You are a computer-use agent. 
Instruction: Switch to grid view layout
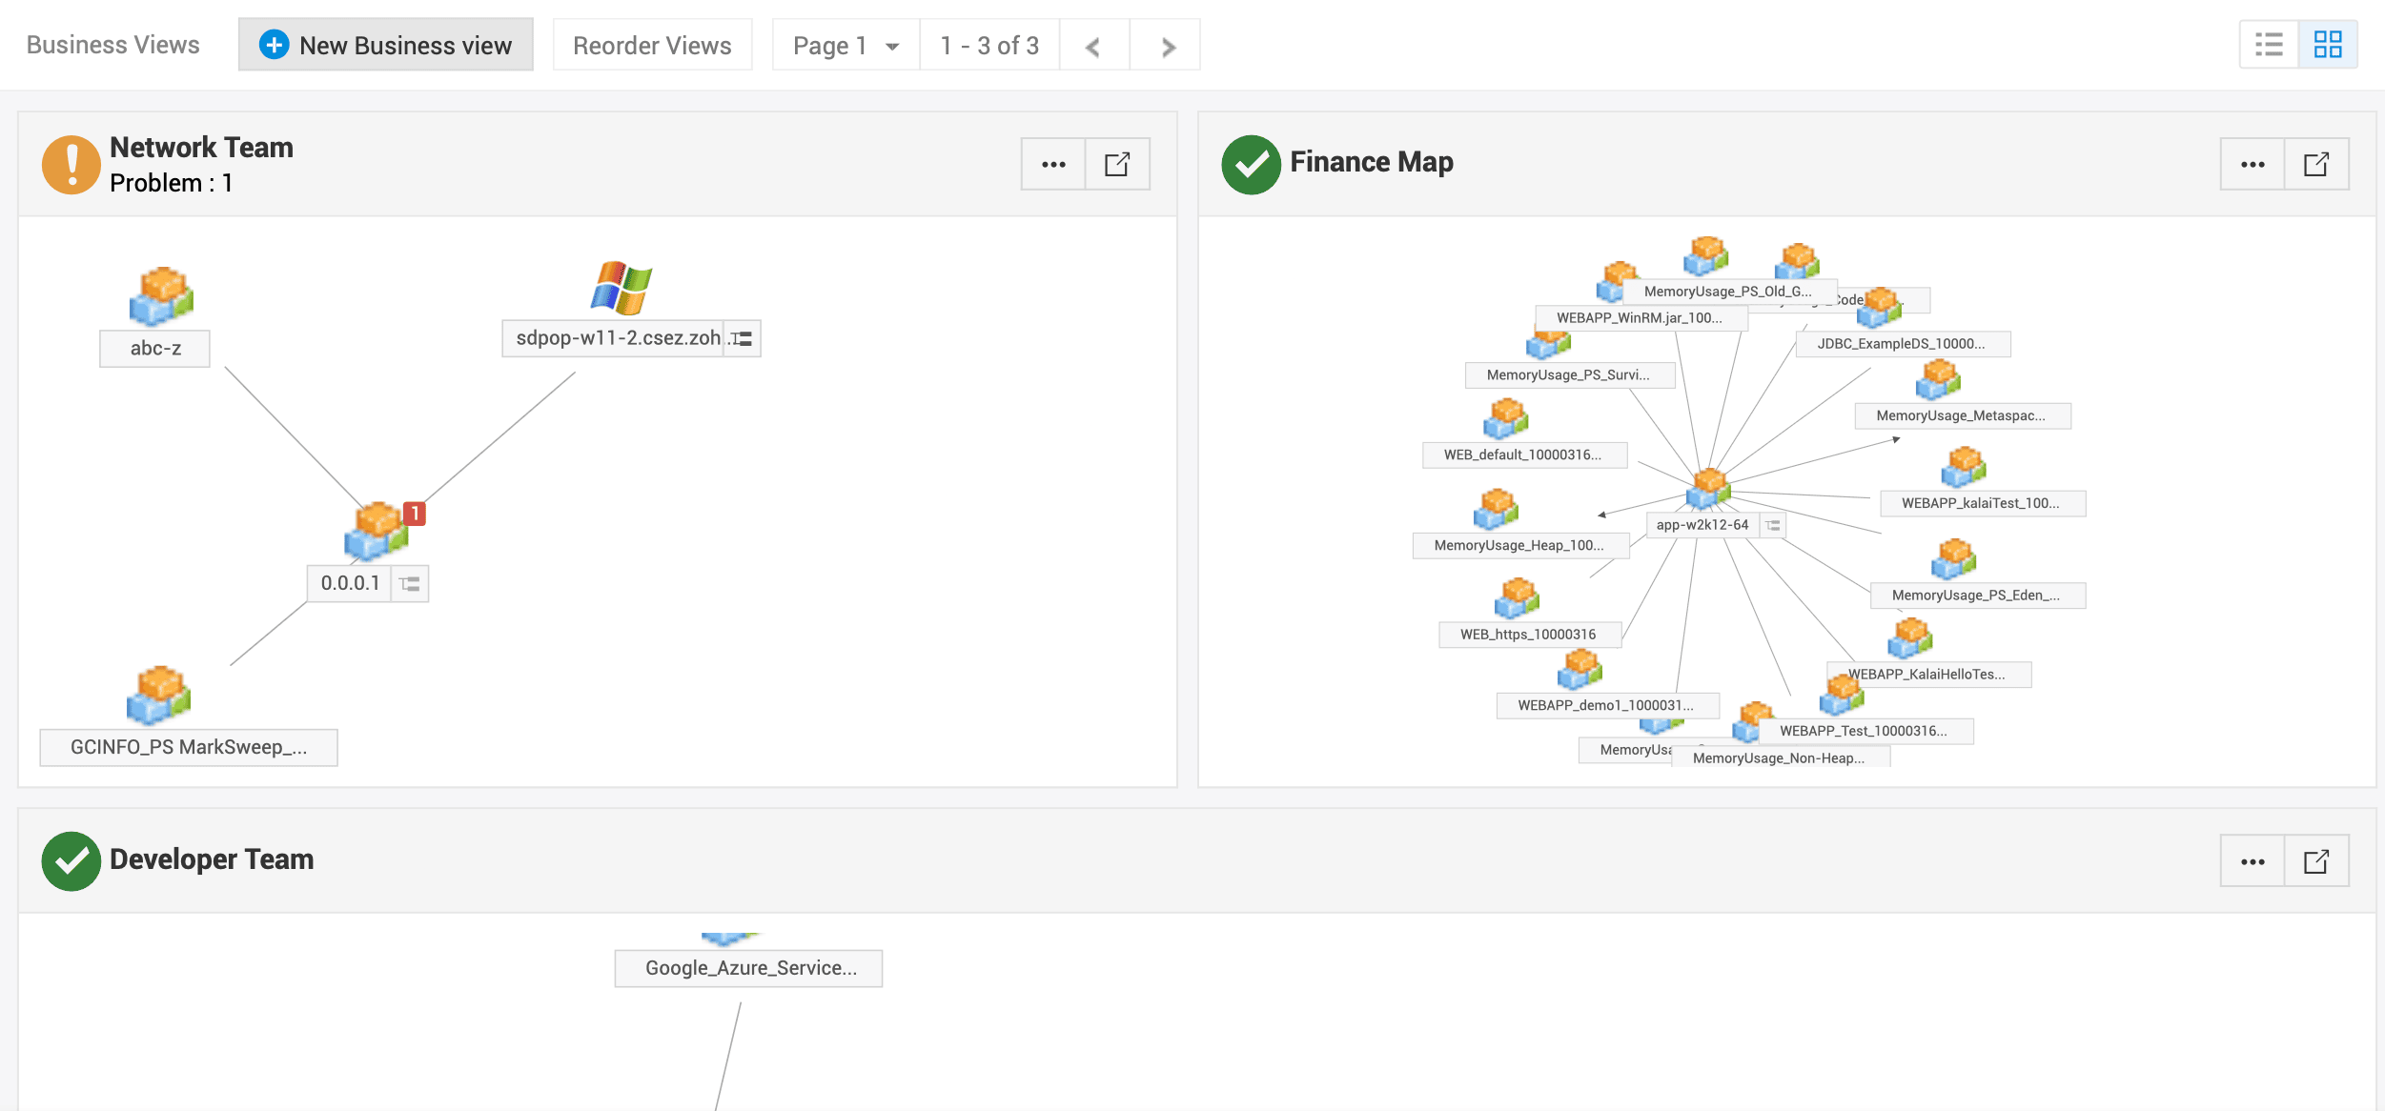click(2328, 45)
